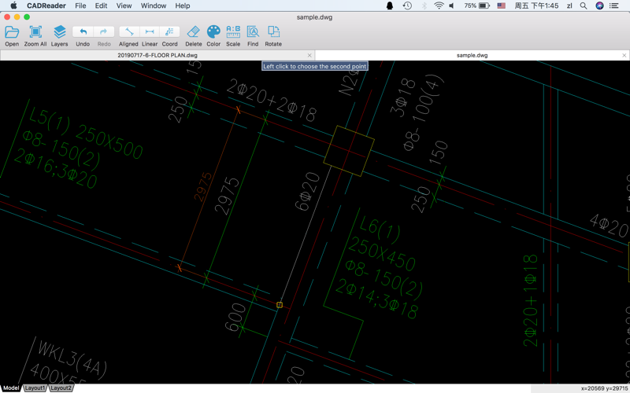Viewport: 630px width, 393px height.
Task: Click the zl user name in menu bar
Action: tap(569, 6)
